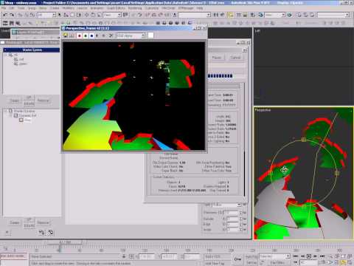Open the Material Editor icon

(x=253, y=15)
